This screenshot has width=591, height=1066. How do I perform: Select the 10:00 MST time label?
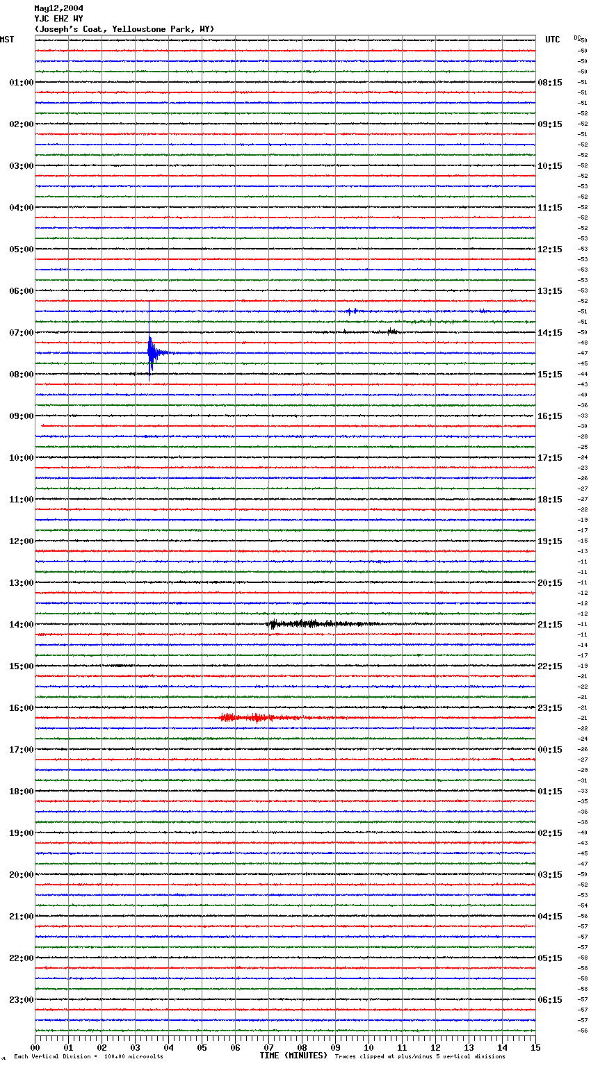21,458
